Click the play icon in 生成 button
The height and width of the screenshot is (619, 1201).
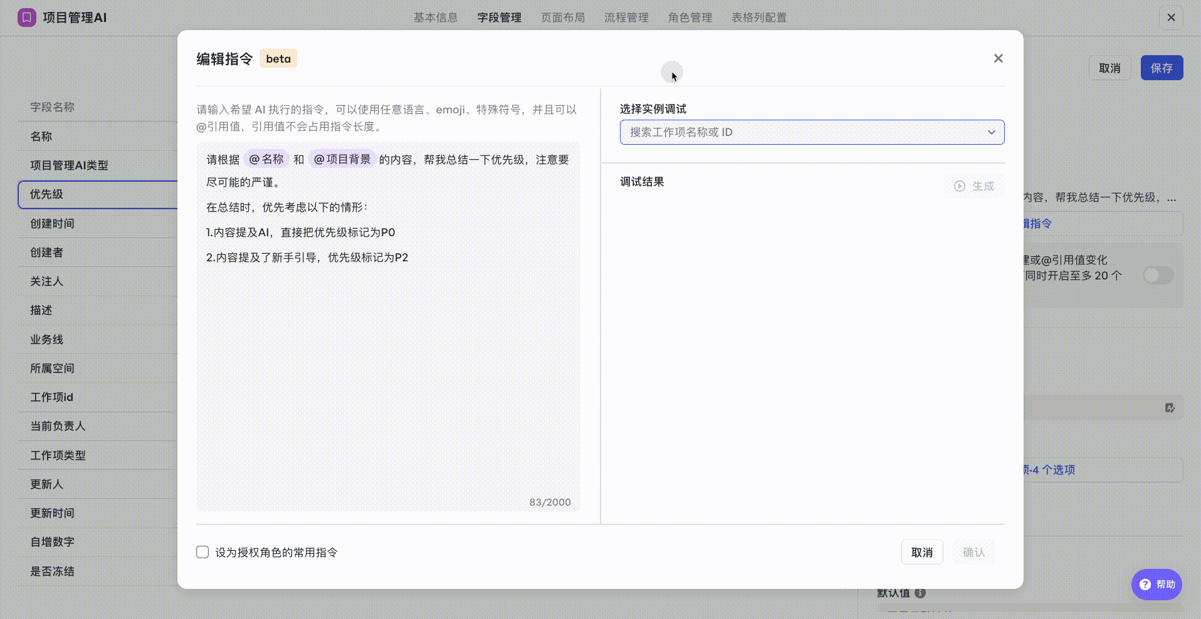(959, 186)
